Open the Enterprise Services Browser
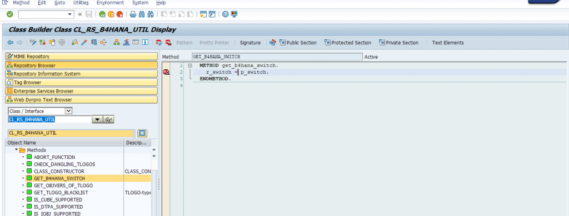The width and height of the screenshot is (569, 216). [82, 91]
